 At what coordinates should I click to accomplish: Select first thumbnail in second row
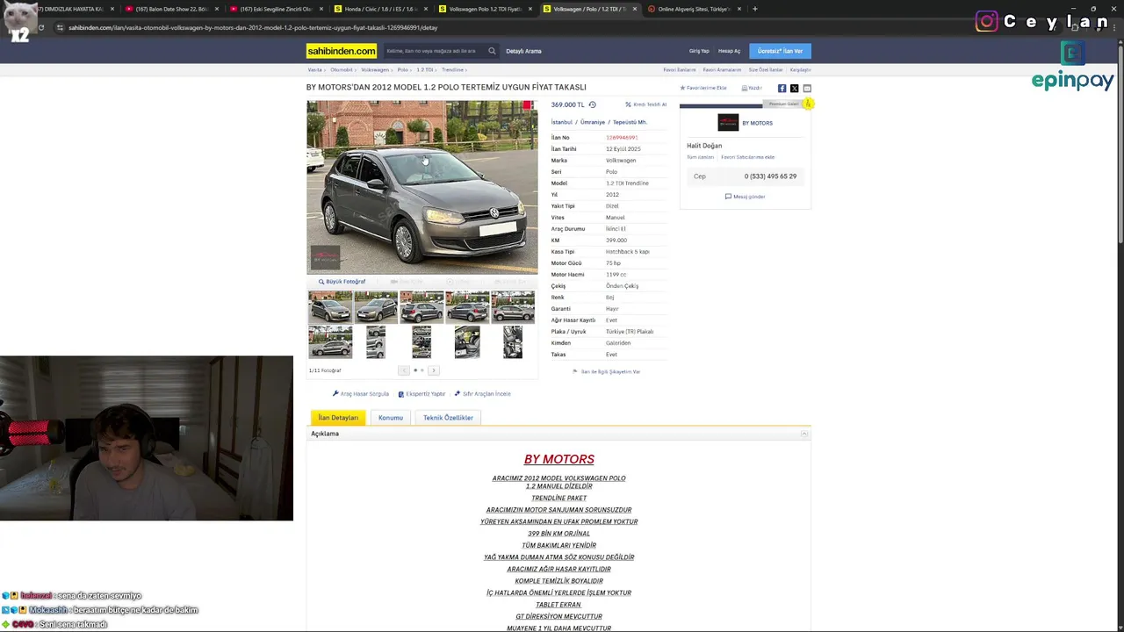[x=330, y=342]
